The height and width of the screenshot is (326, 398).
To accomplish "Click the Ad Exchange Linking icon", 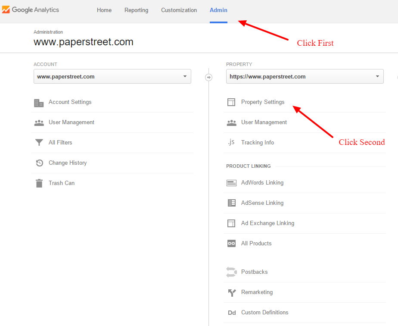I will pyautogui.click(x=231, y=223).
